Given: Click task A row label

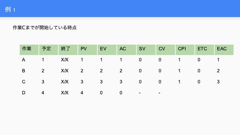Looking at the screenshot, I should point(23,60).
